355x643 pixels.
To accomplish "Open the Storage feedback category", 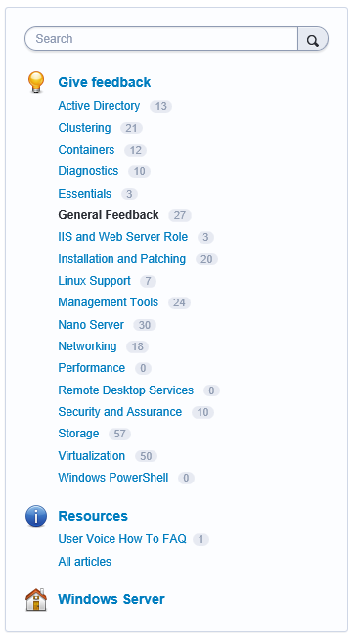I will pyautogui.click(x=78, y=434).
